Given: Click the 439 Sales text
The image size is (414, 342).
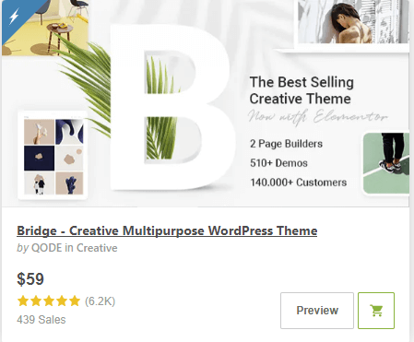Looking at the screenshot, I should [41, 320].
